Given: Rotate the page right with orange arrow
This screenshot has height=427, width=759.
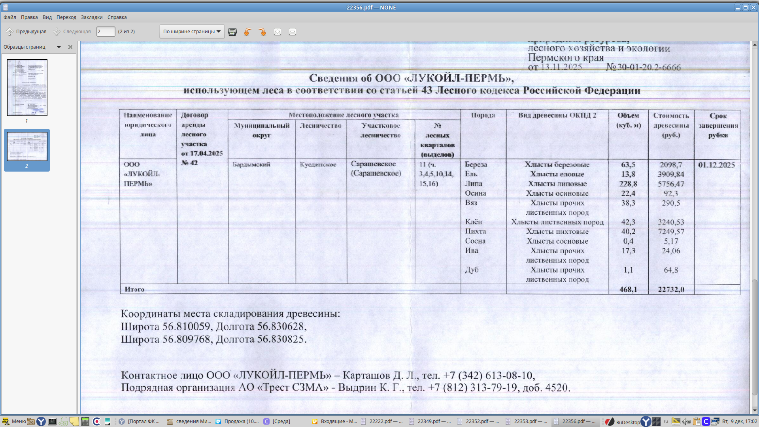Looking at the screenshot, I should pos(262,32).
